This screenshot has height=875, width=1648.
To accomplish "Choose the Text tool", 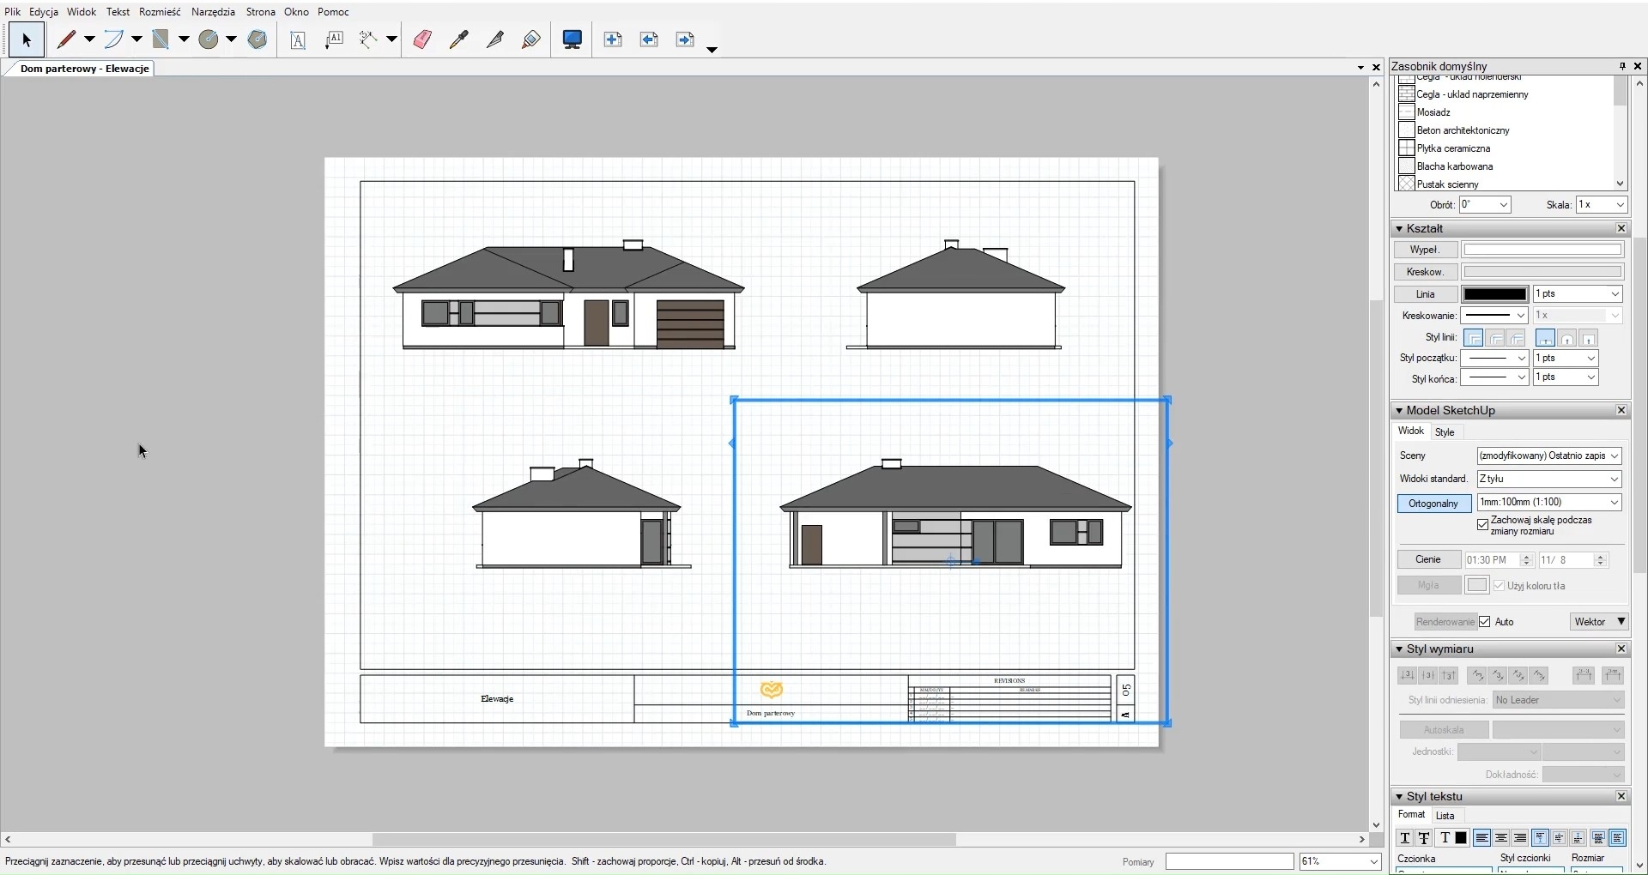I will (298, 40).
